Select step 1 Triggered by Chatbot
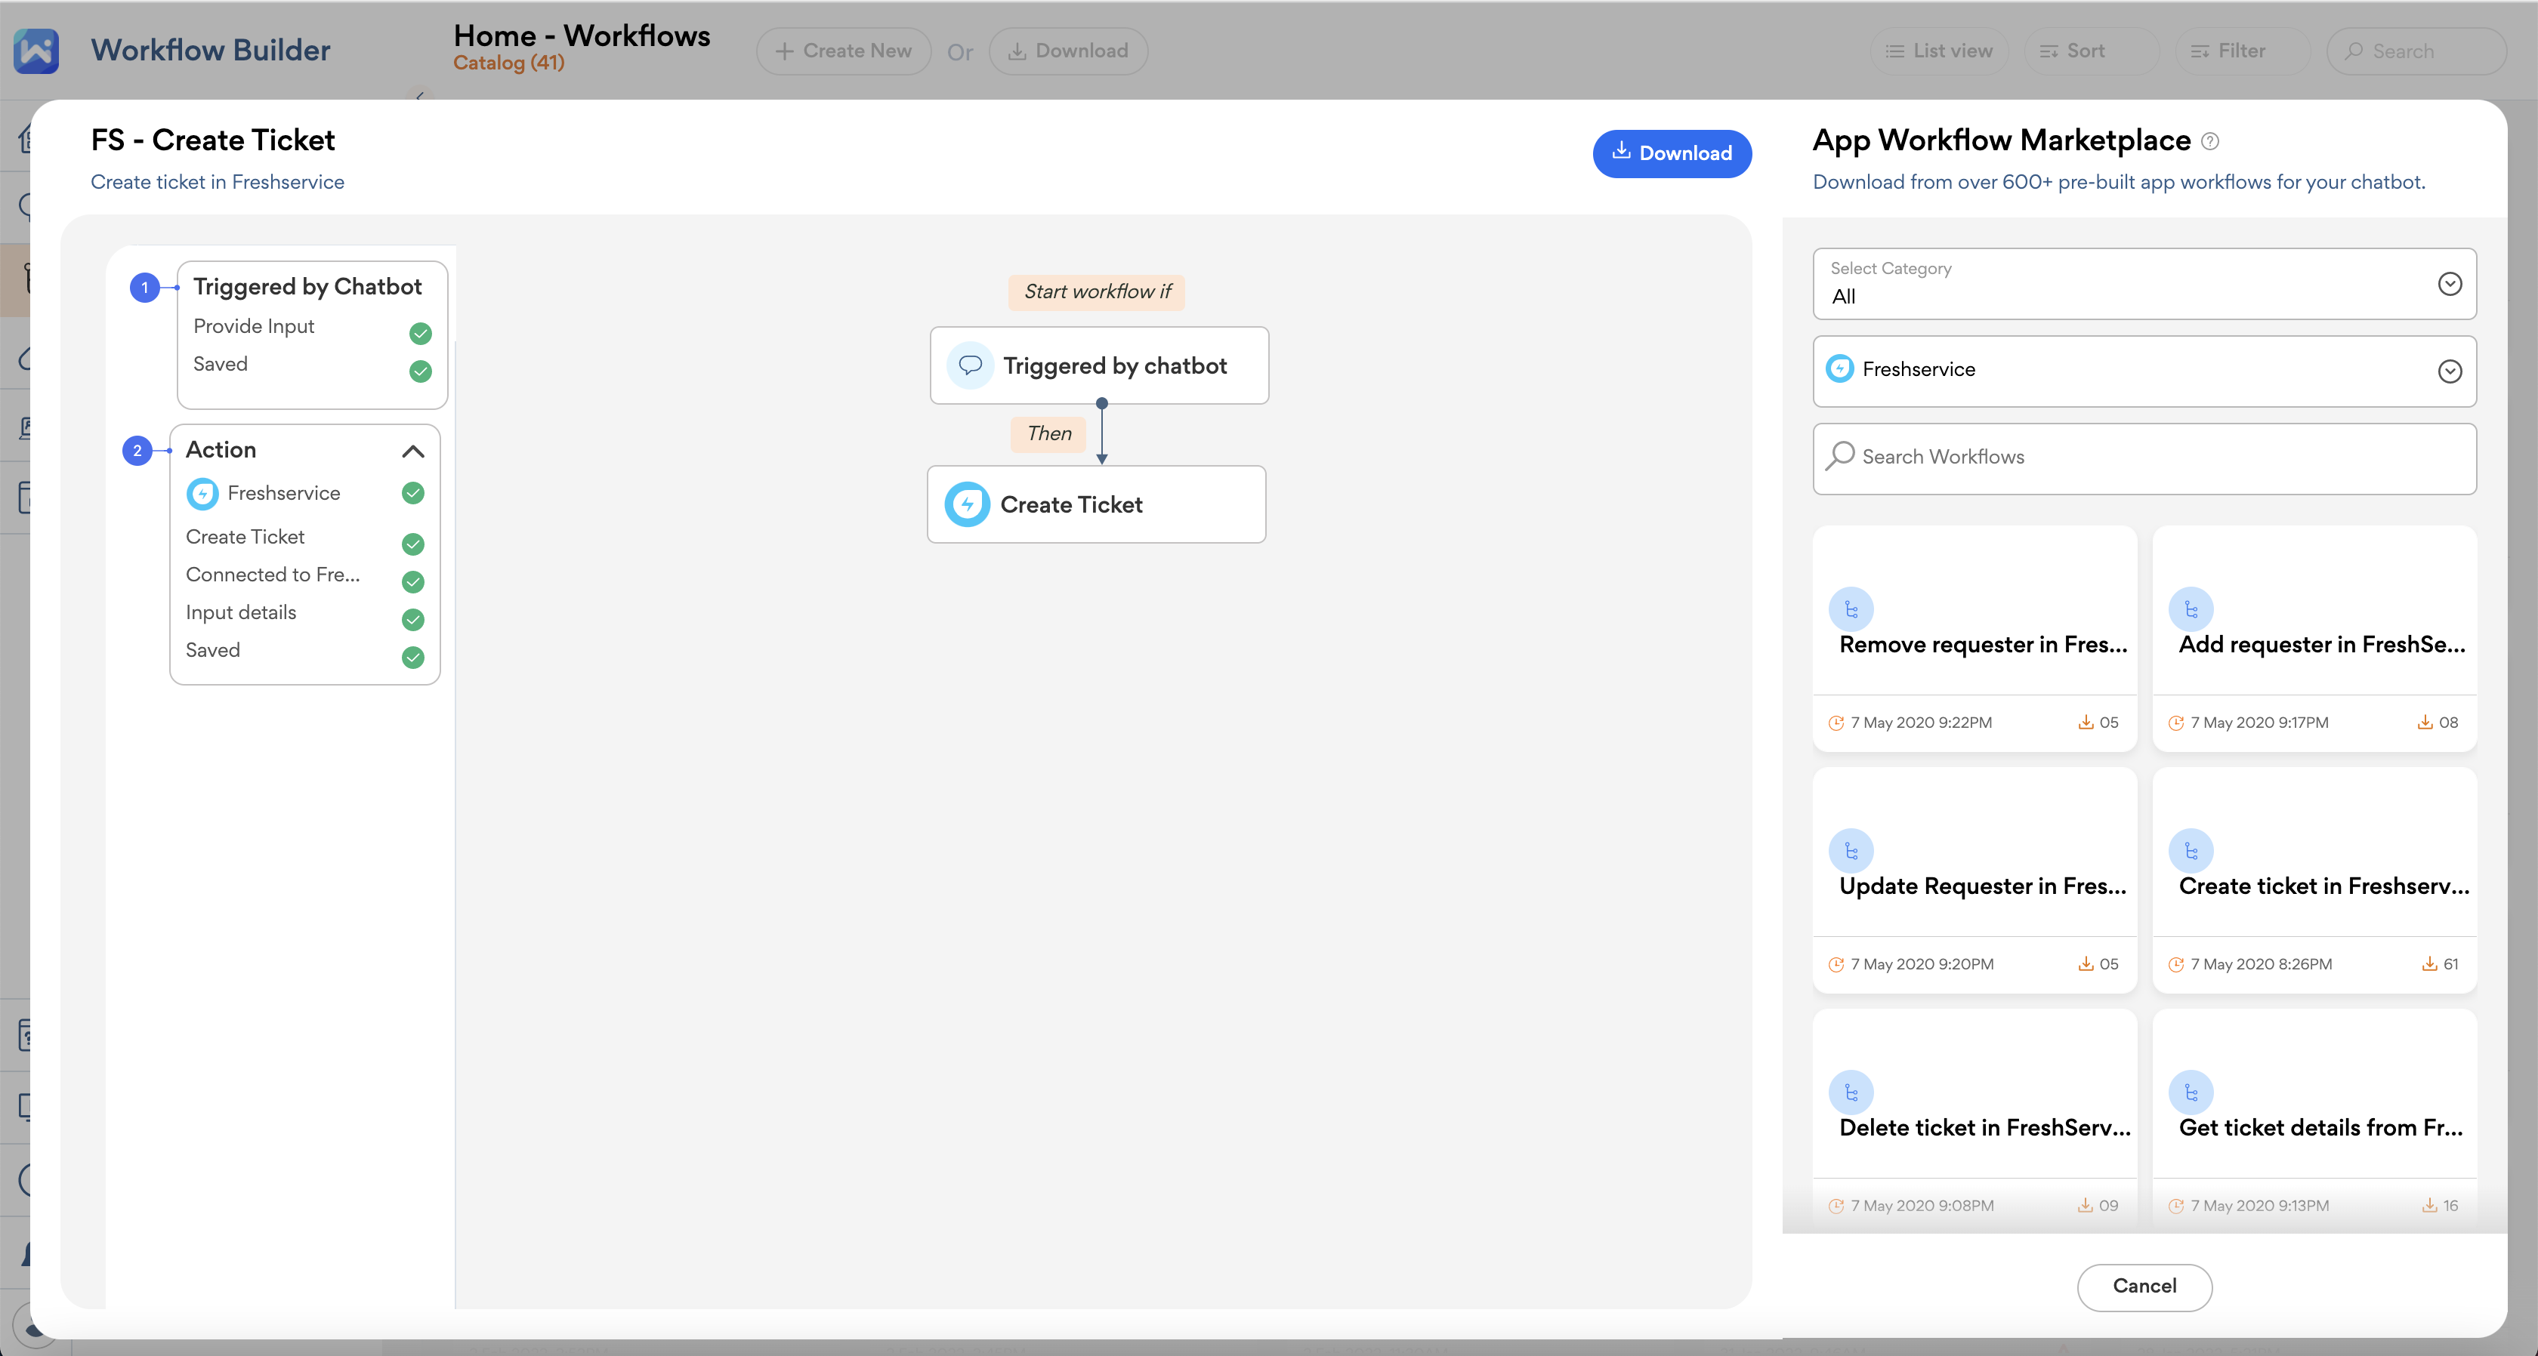 pyautogui.click(x=307, y=287)
